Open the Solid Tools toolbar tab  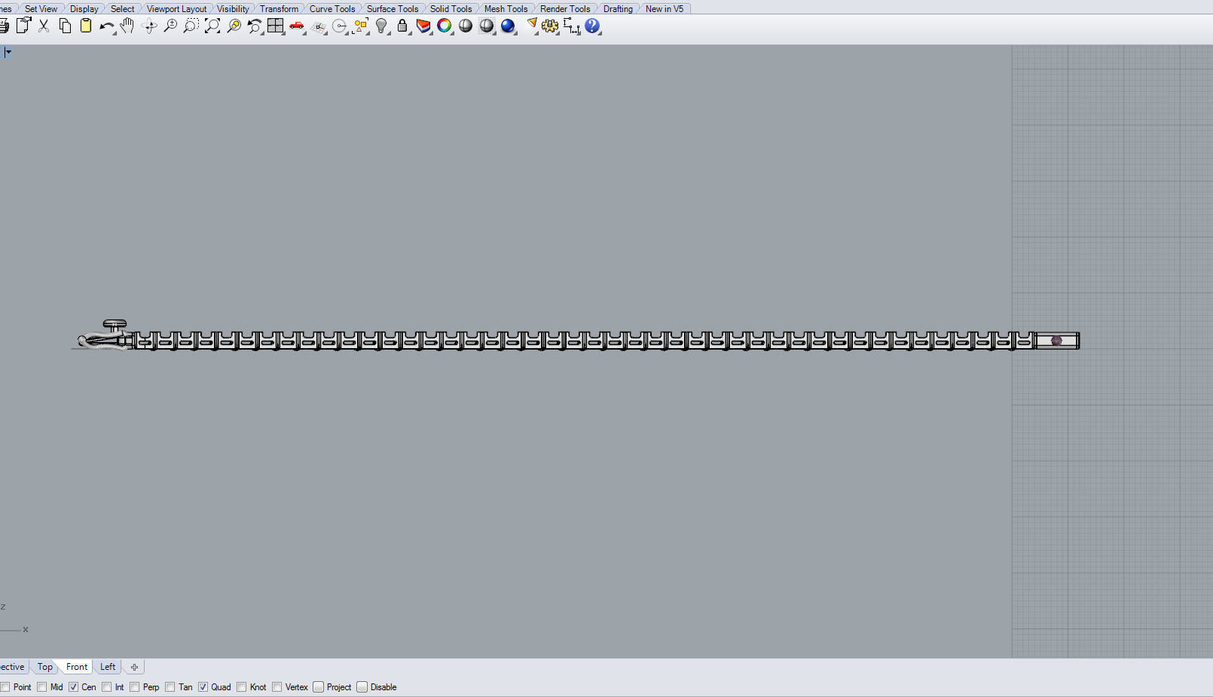point(451,9)
